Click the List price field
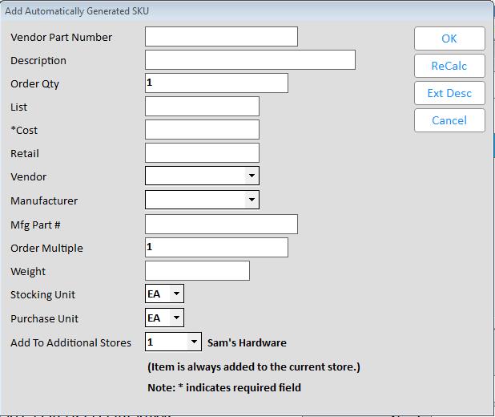This screenshot has height=417, width=495. (x=202, y=107)
